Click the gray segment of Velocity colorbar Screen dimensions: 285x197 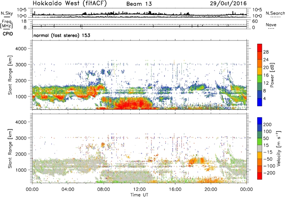(260, 148)
